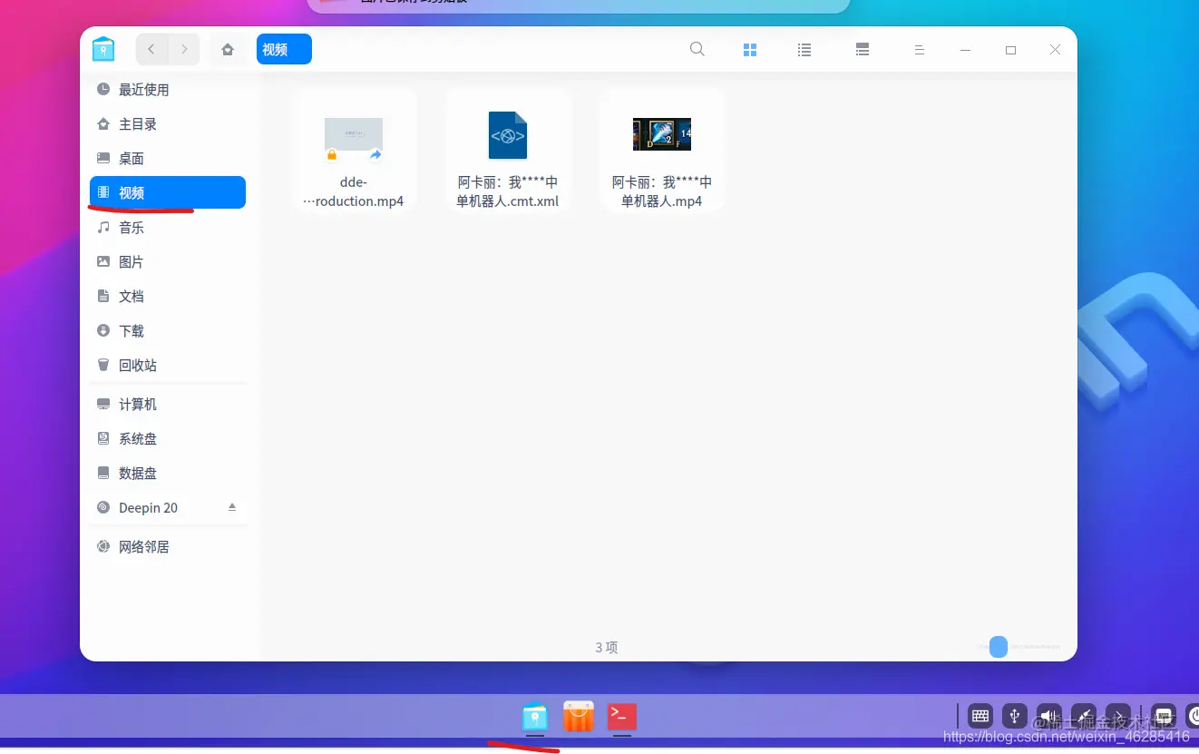Select 视频 folder in sidebar
The width and height of the screenshot is (1199, 754).
(168, 192)
